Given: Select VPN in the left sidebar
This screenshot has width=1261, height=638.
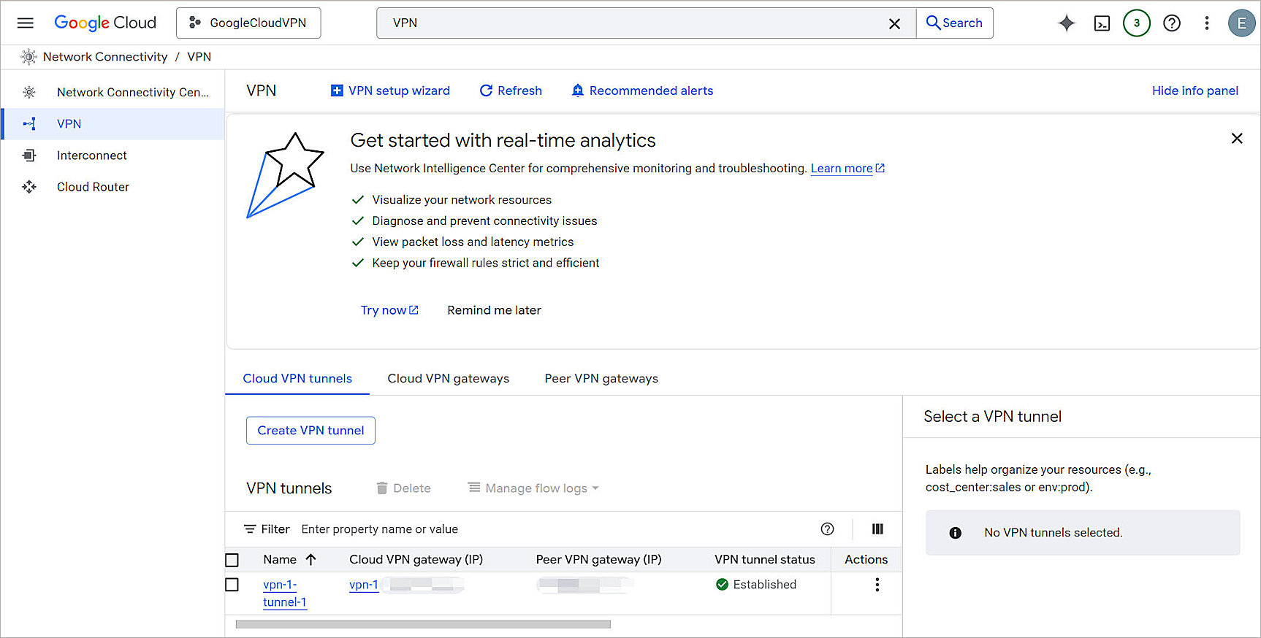Looking at the screenshot, I should pos(113,124).
